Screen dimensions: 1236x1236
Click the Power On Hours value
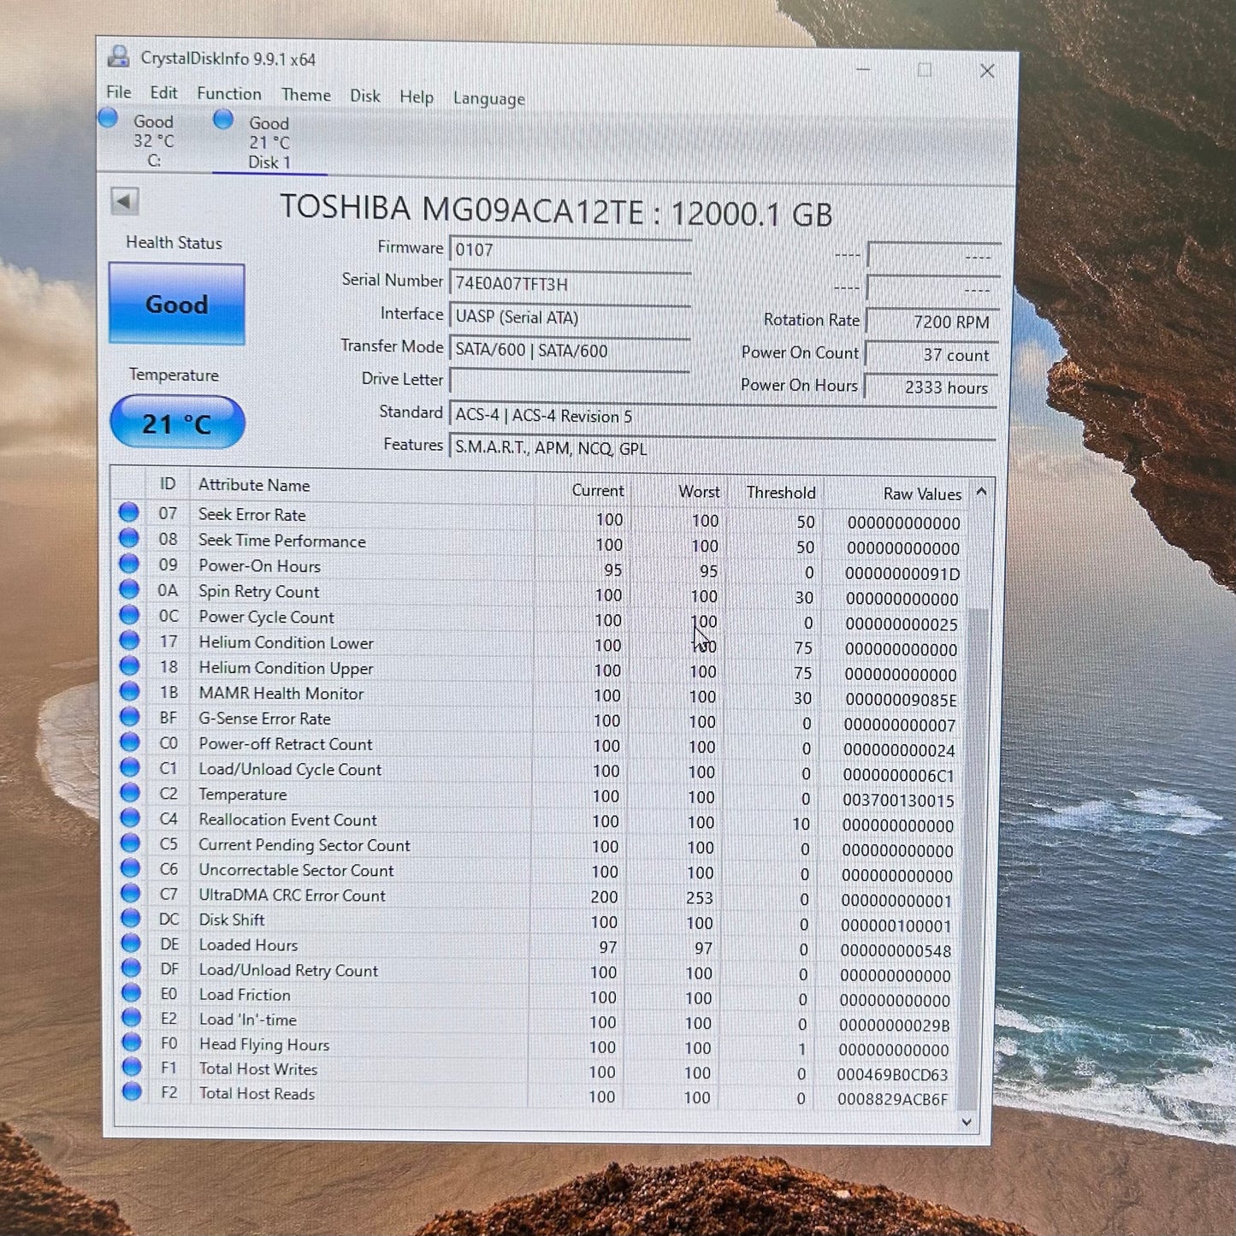point(932,387)
